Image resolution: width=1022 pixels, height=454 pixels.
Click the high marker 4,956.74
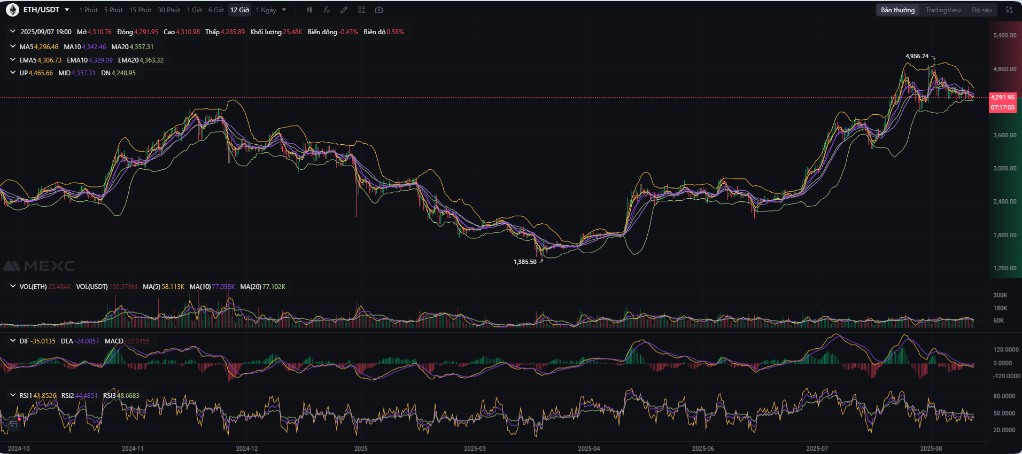click(917, 56)
